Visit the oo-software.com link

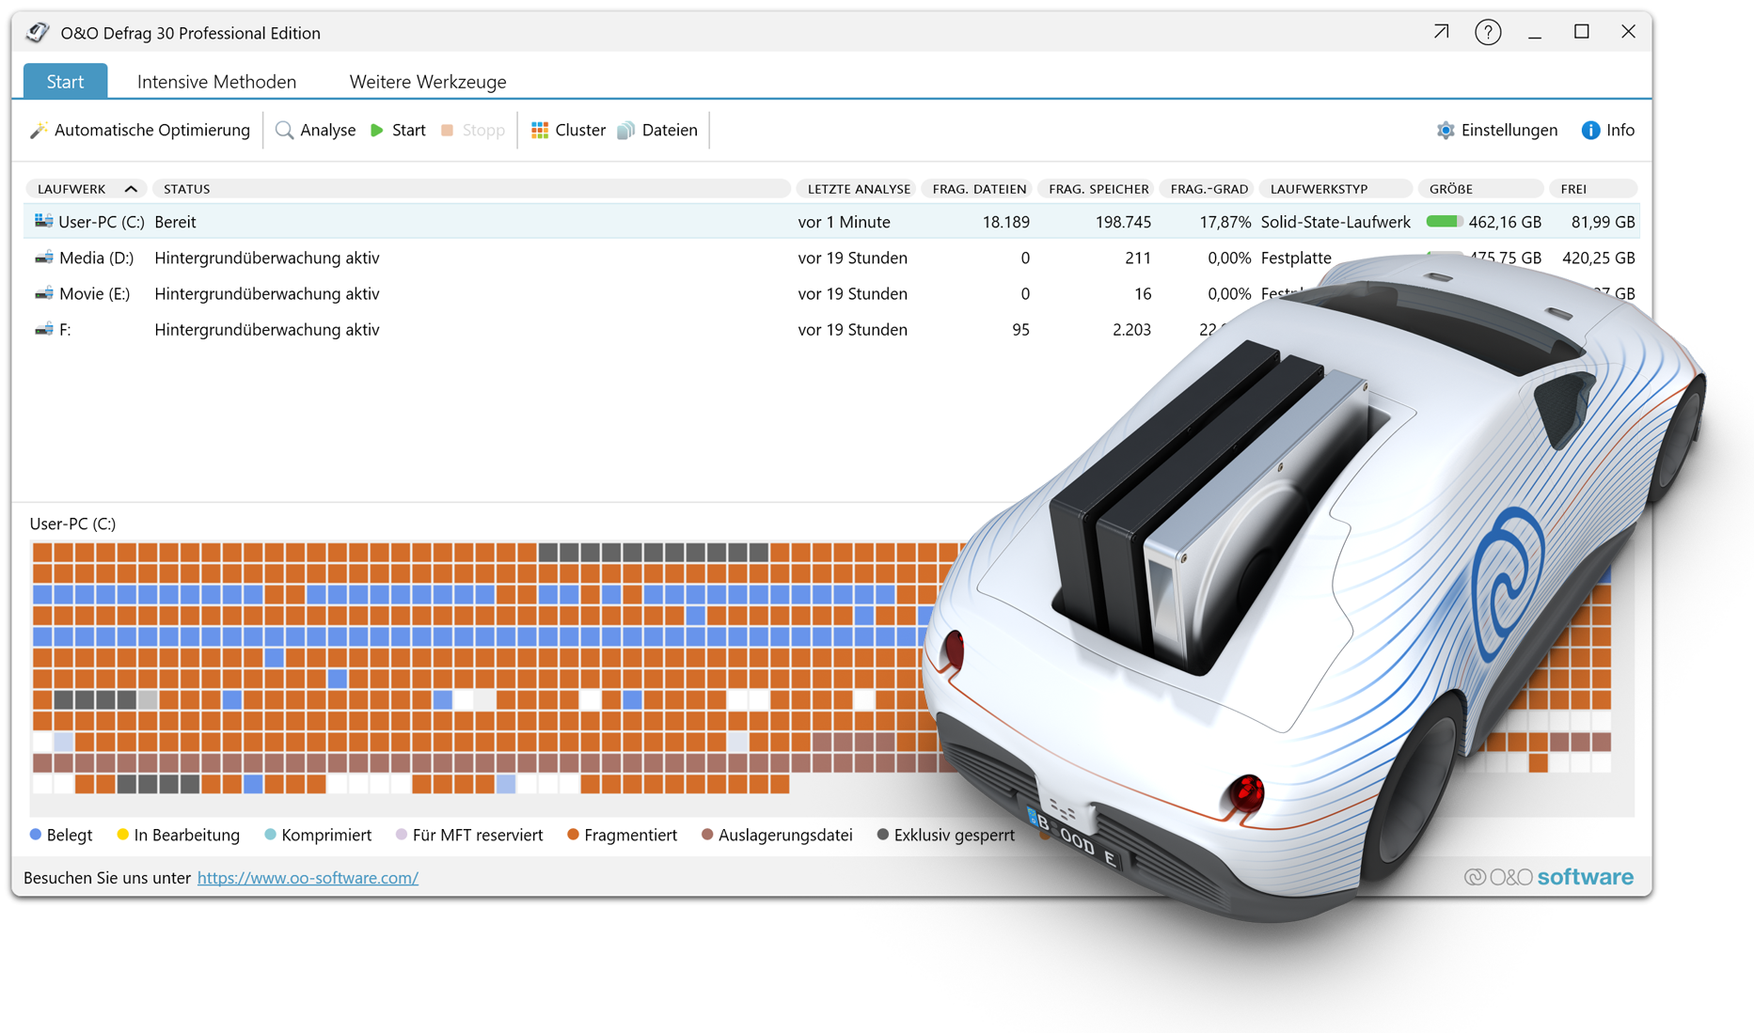(308, 877)
